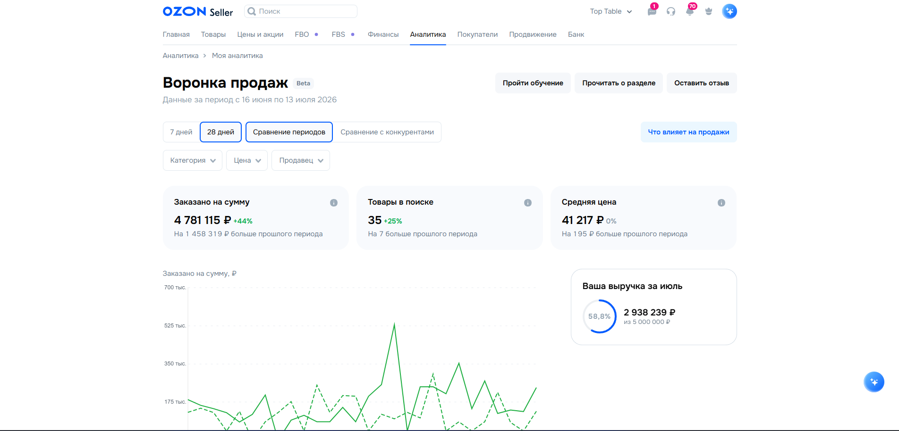Toggle Сравнение периодов mode
The image size is (899, 431).
point(289,132)
